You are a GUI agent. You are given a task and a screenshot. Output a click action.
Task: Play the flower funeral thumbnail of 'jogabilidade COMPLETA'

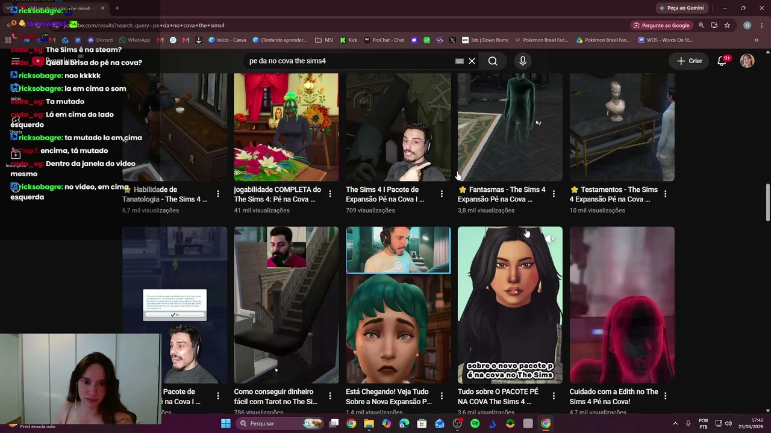(286, 127)
